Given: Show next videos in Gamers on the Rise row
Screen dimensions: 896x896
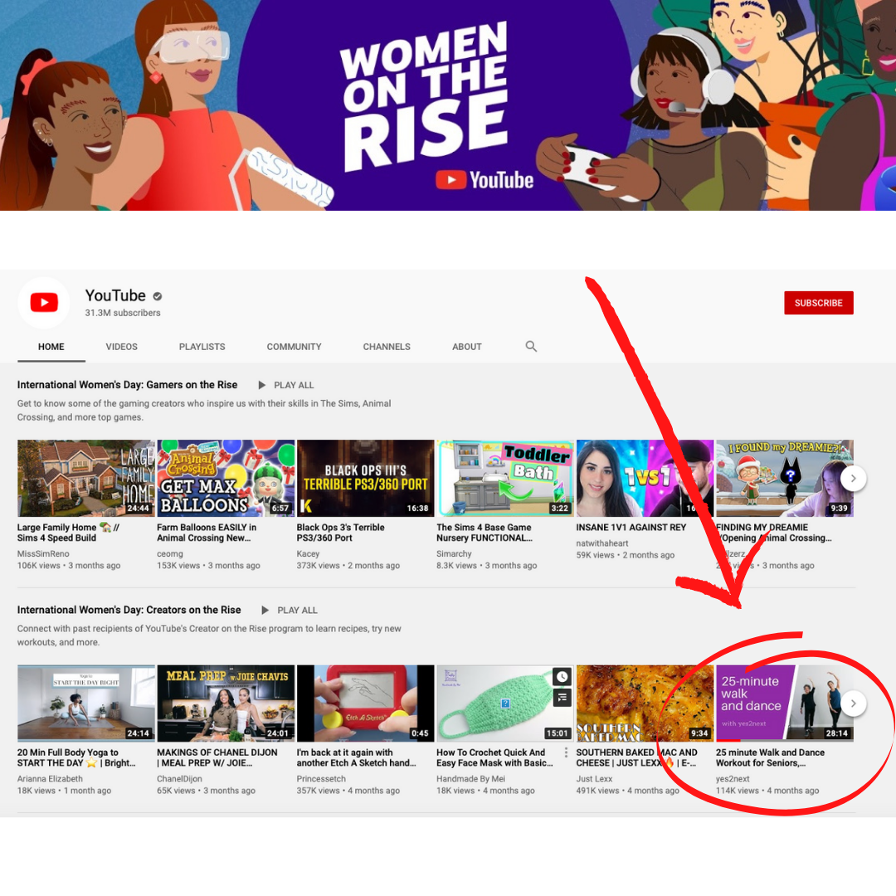Looking at the screenshot, I should (853, 479).
